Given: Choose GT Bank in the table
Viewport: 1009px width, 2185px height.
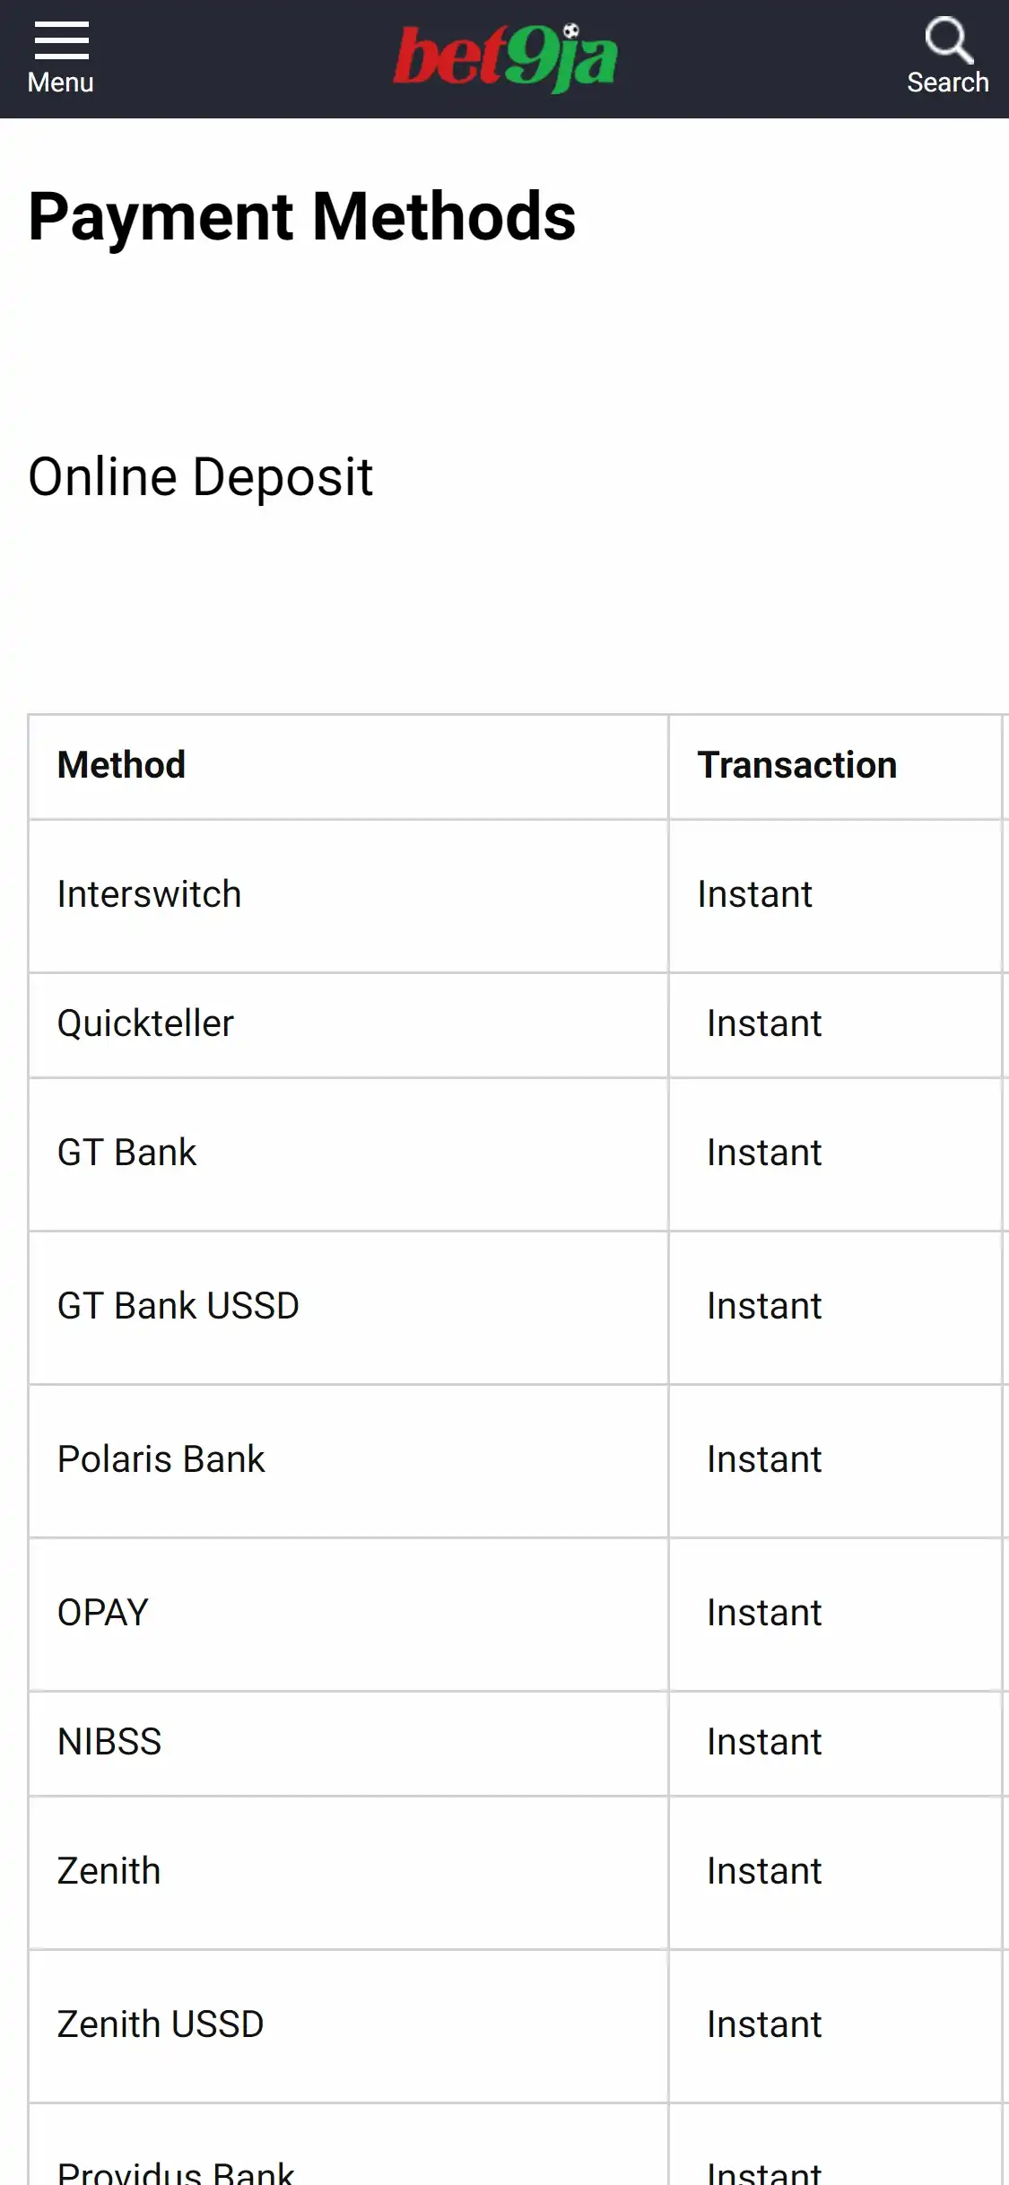Looking at the screenshot, I should pyautogui.click(x=127, y=1153).
